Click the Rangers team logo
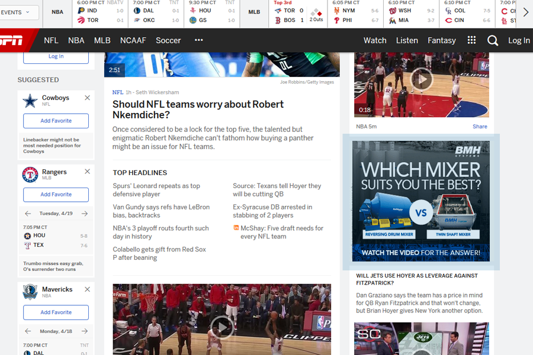The width and height of the screenshot is (533, 355). point(30,175)
